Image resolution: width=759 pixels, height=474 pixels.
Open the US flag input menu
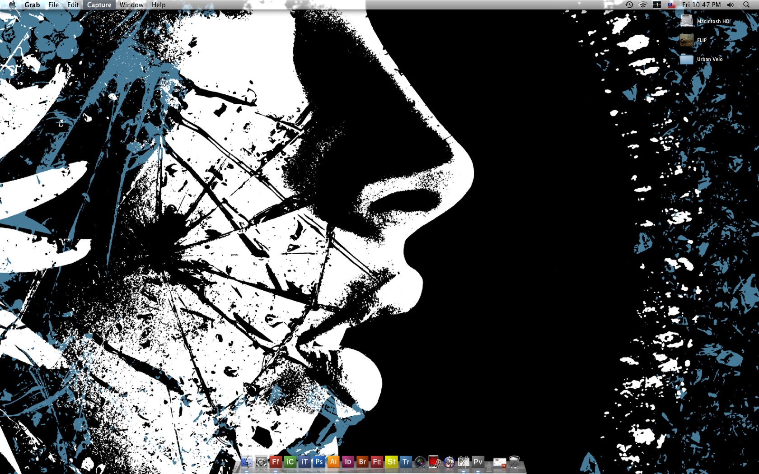tap(672, 5)
